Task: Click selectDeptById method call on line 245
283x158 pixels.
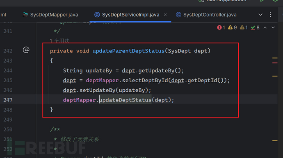Action: pos(145,80)
